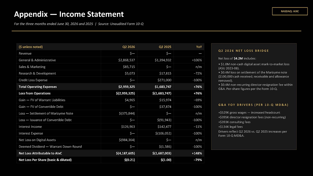Click the +$134K legal fees line

tap(230, 127)
